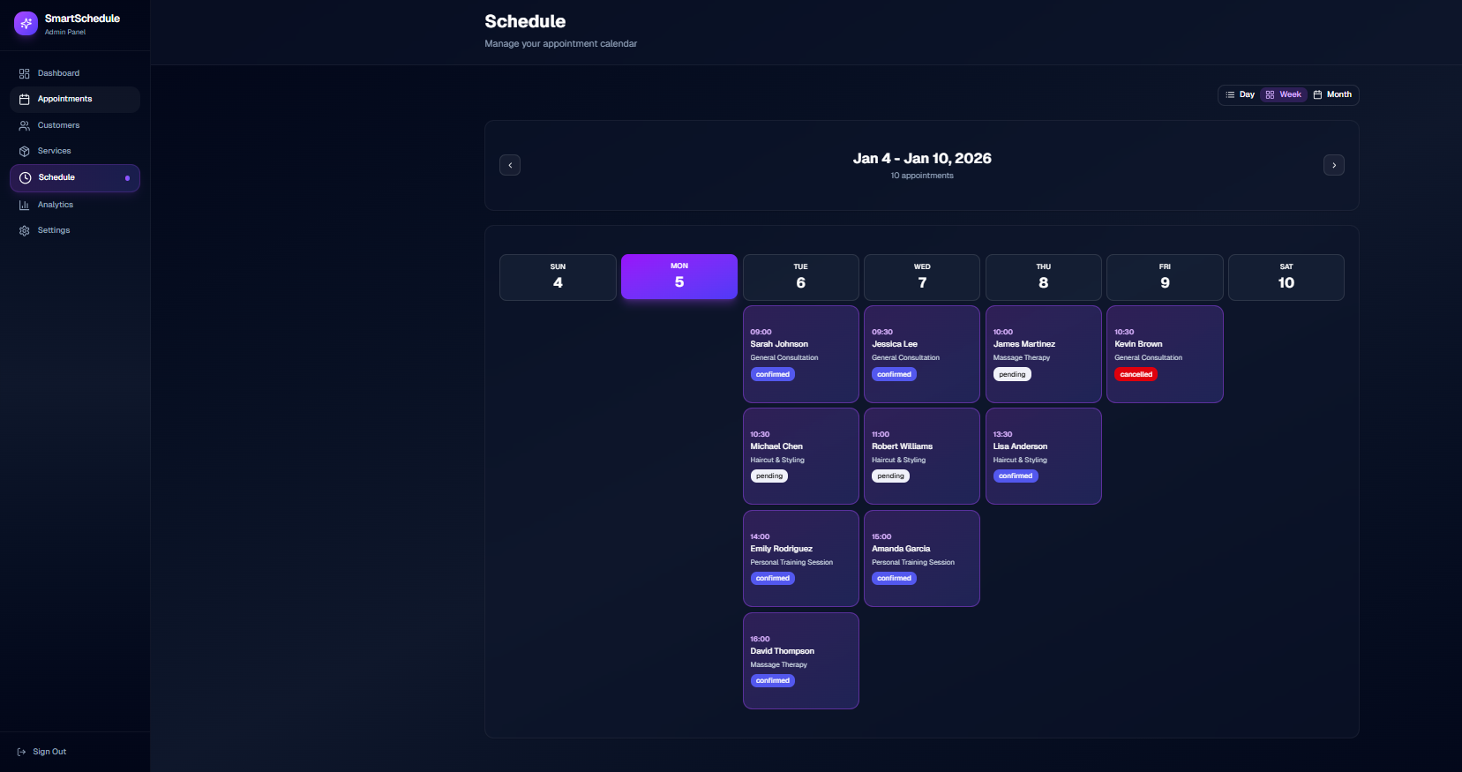Image resolution: width=1462 pixels, height=772 pixels.
Task: Open James Martinez 10:00 appointment card
Action: (1044, 354)
